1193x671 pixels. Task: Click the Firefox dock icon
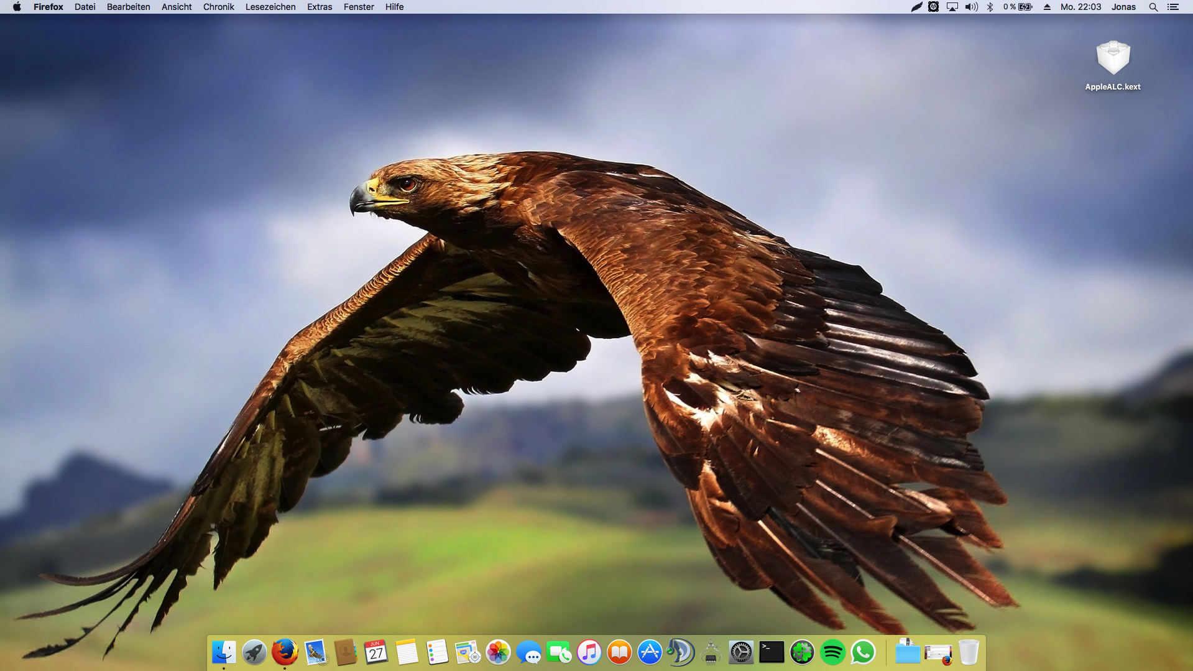point(285,652)
